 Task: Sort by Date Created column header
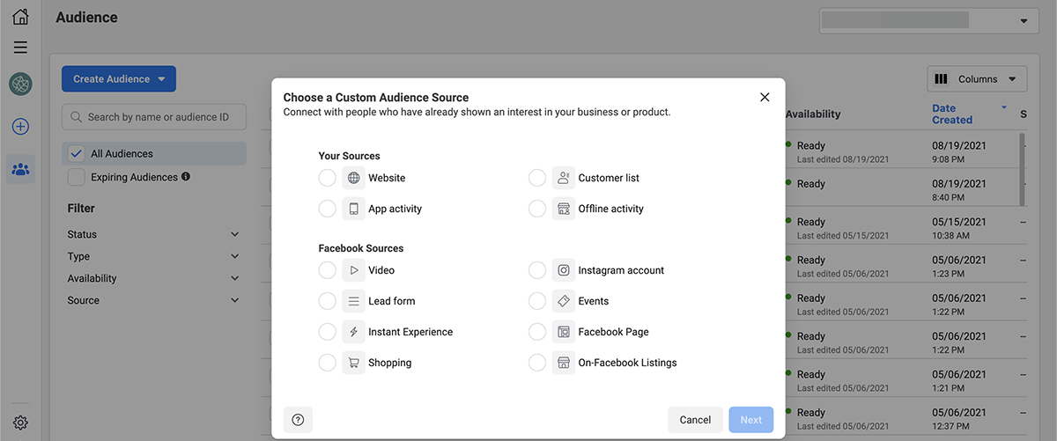tap(952, 114)
